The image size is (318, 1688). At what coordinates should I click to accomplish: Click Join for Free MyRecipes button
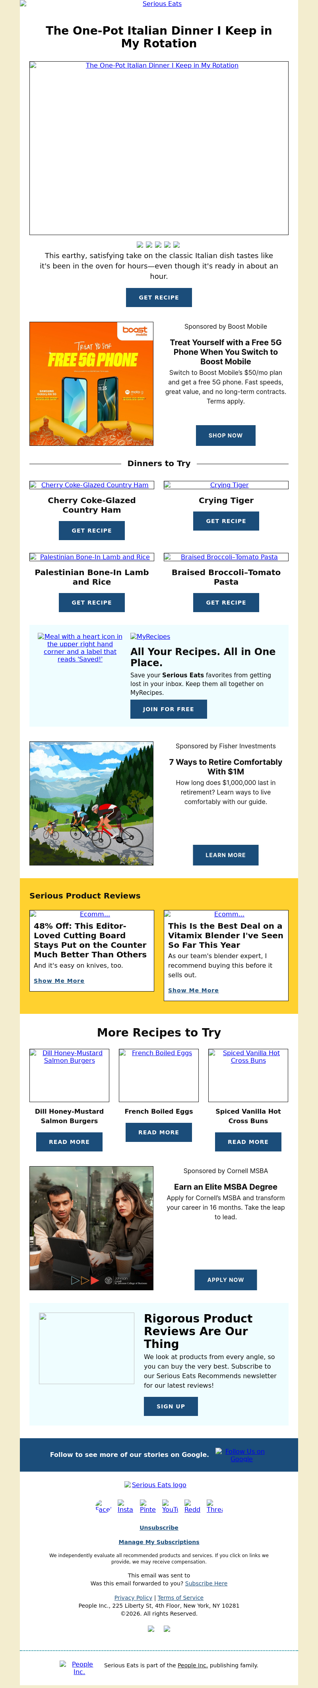168,709
